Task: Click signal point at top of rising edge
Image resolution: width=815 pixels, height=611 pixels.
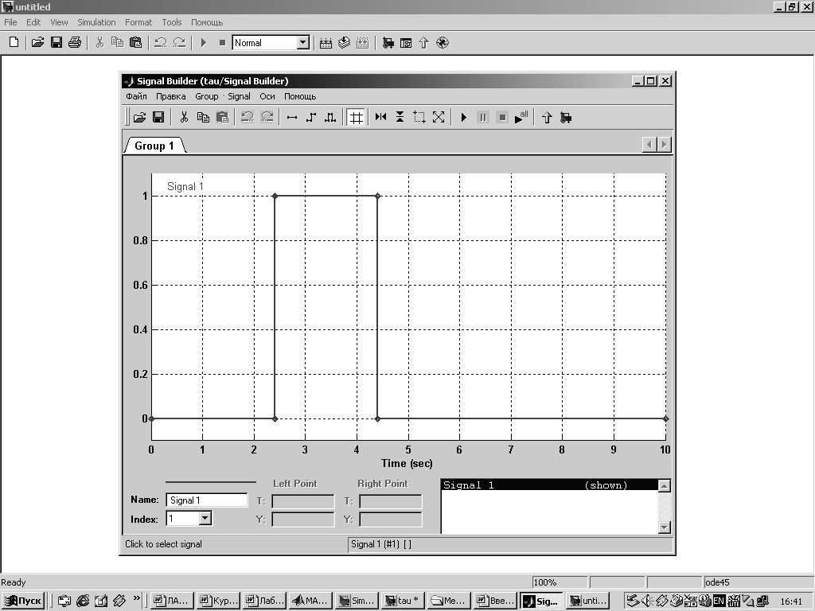Action: point(275,196)
